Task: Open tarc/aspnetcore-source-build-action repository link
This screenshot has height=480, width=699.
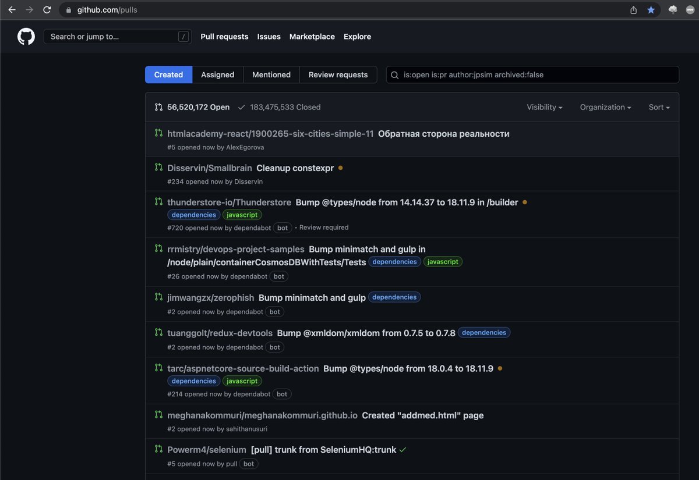Action: coord(243,368)
